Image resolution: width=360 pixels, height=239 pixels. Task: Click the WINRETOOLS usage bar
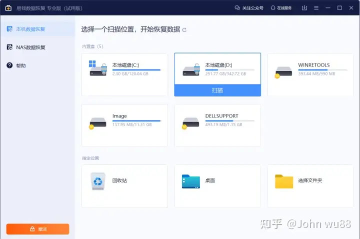click(x=323, y=70)
